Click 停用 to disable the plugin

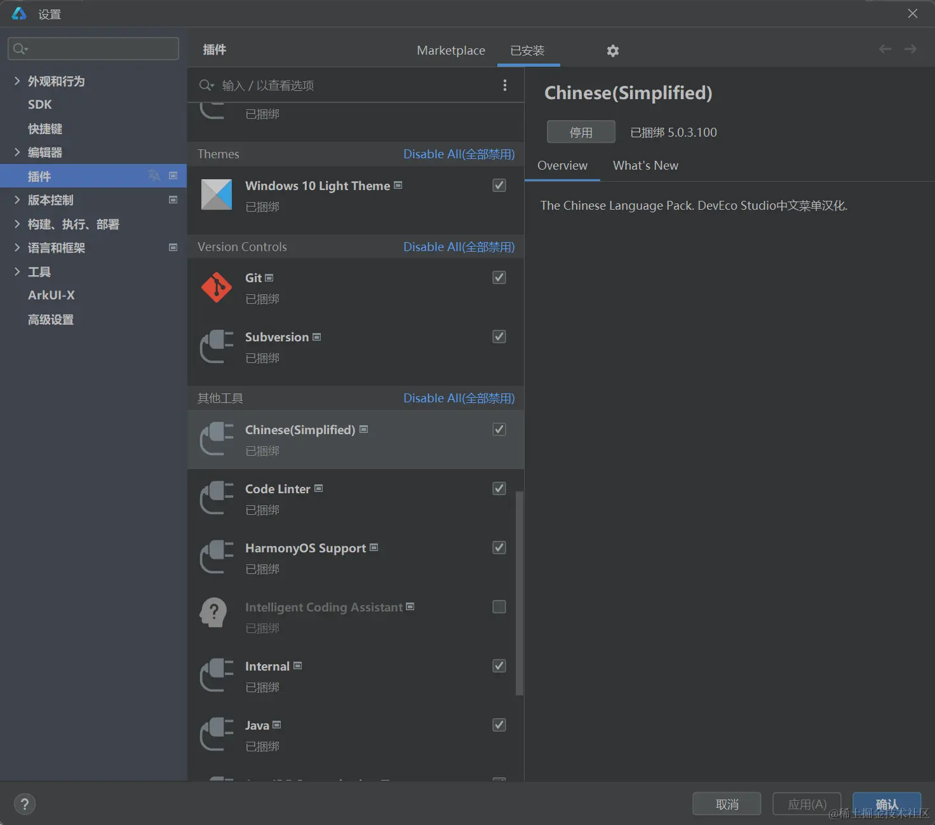(x=581, y=132)
